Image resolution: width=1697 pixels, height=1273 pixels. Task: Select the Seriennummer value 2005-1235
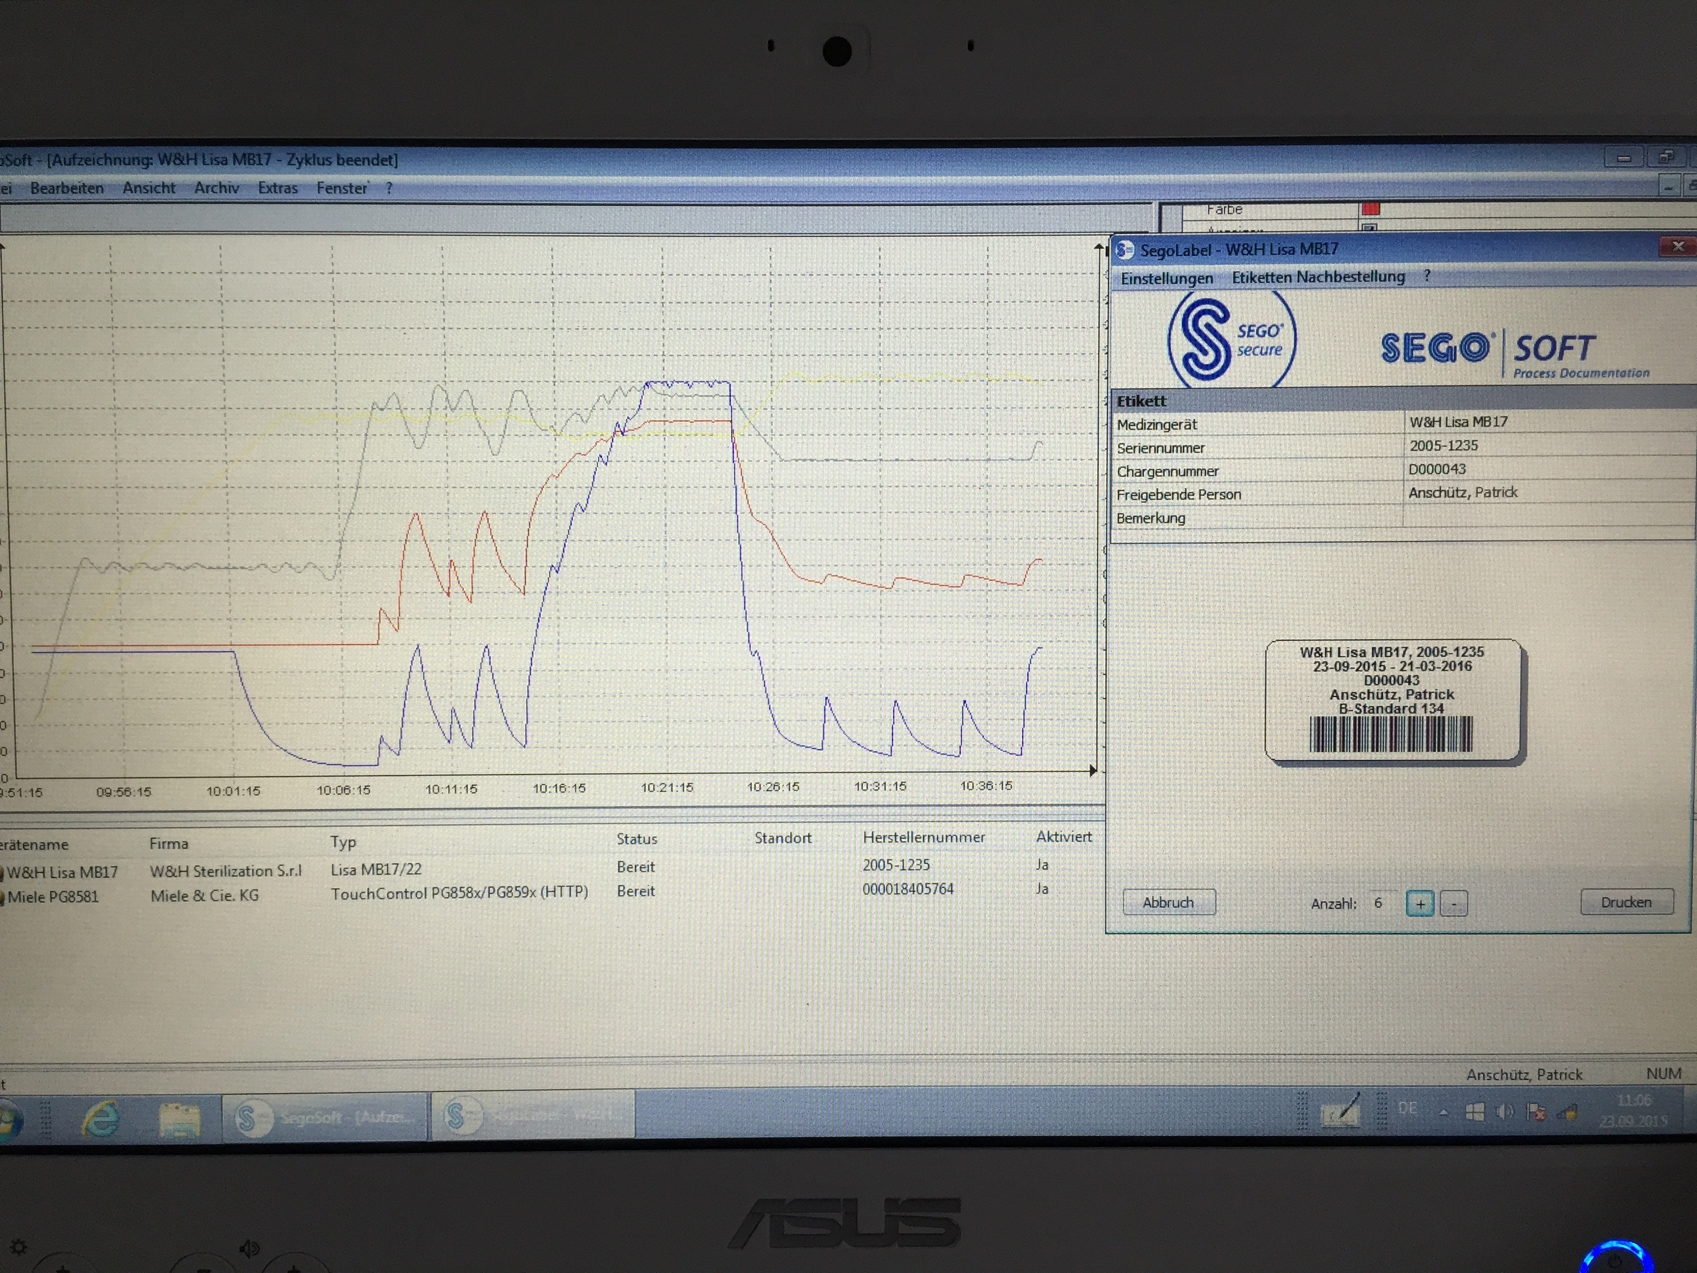coord(1444,446)
